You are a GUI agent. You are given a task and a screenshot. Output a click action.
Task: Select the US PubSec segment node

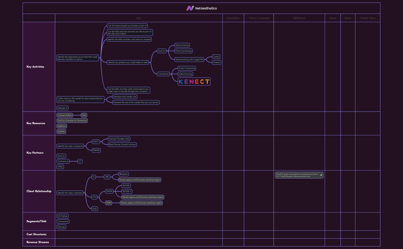(63, 216)
